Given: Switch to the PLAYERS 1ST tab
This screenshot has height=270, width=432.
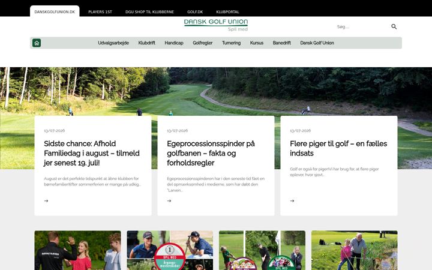Looking at the screenshot, I should (100, 12).
